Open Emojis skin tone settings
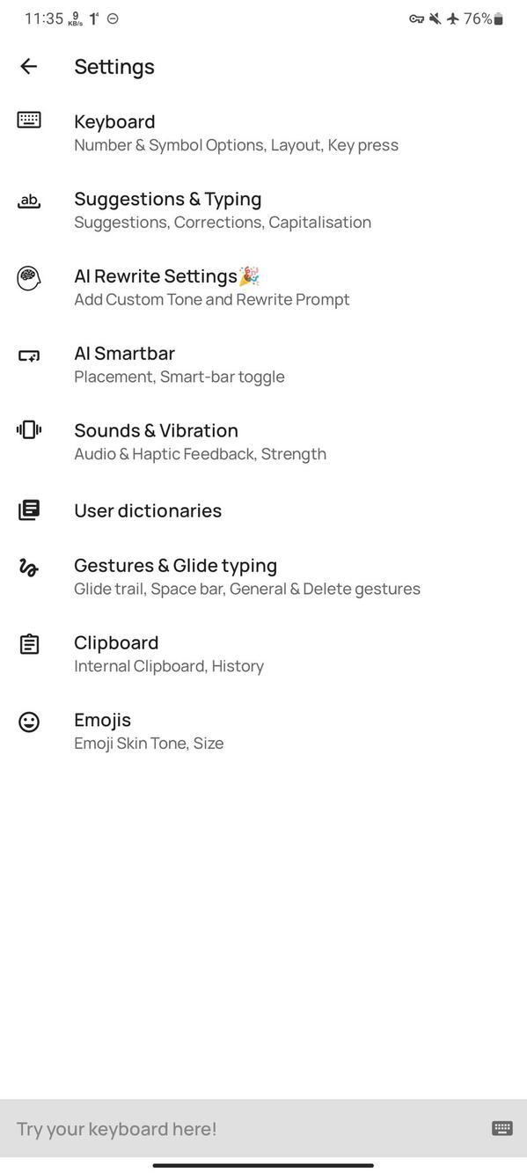 click(150, 729)
